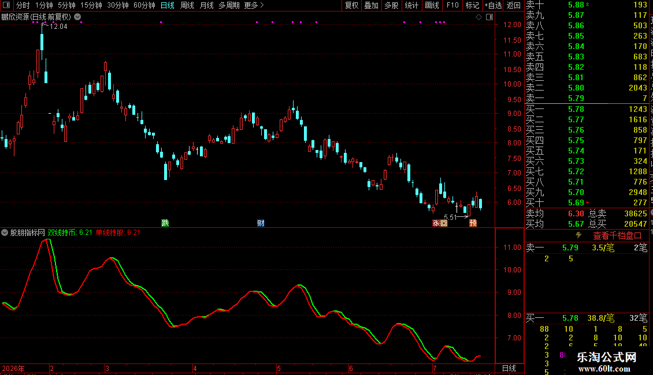Click month 4 on the time axis

pos(195,368)
